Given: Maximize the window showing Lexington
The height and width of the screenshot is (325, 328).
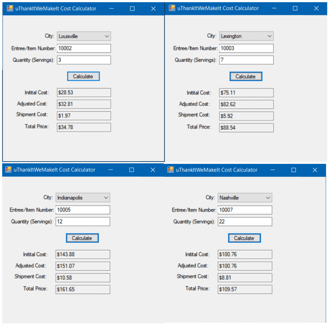Looking at the screenshot, I should [x=295, y=9].
